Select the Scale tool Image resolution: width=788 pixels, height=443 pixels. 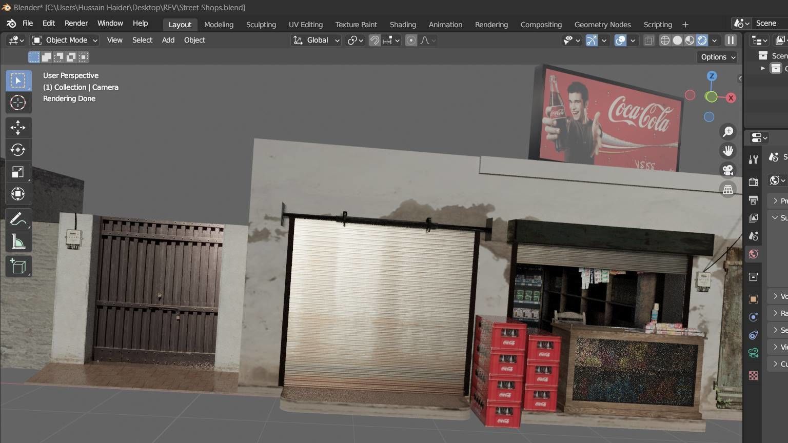point(18,172)
